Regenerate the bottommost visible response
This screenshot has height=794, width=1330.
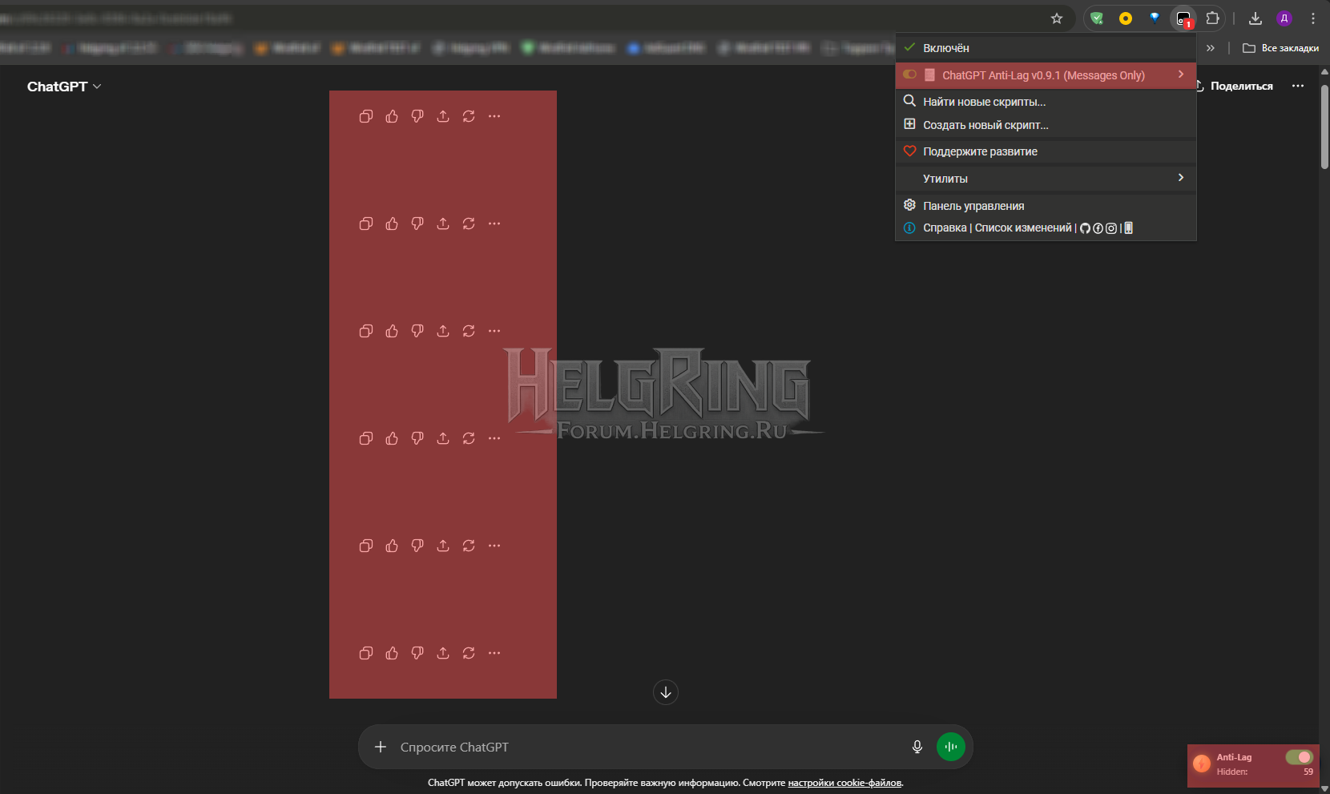[x=469, y=653]
